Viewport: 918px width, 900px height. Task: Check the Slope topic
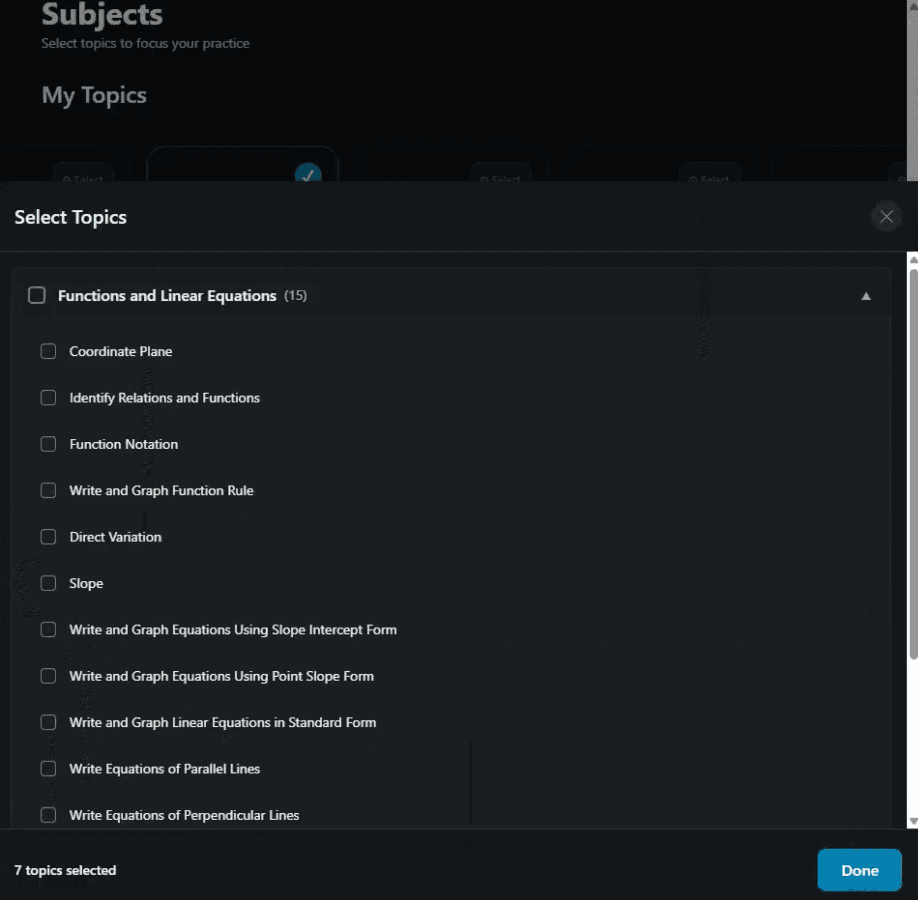pos(48,583)
